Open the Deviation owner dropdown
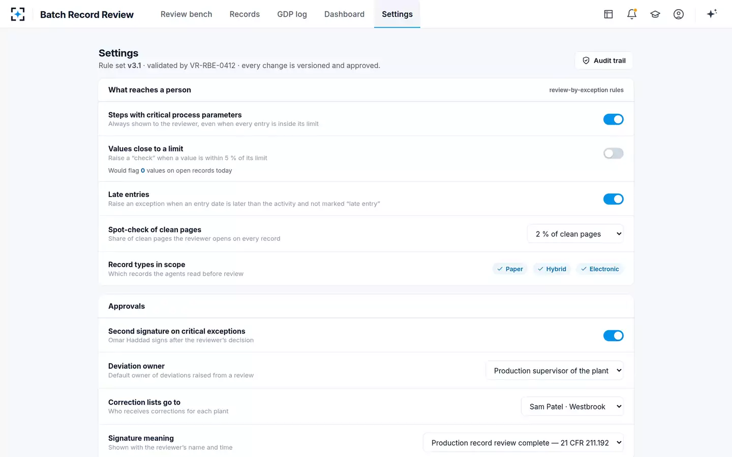This screenshot has width=732, height=457. point(555,371)
